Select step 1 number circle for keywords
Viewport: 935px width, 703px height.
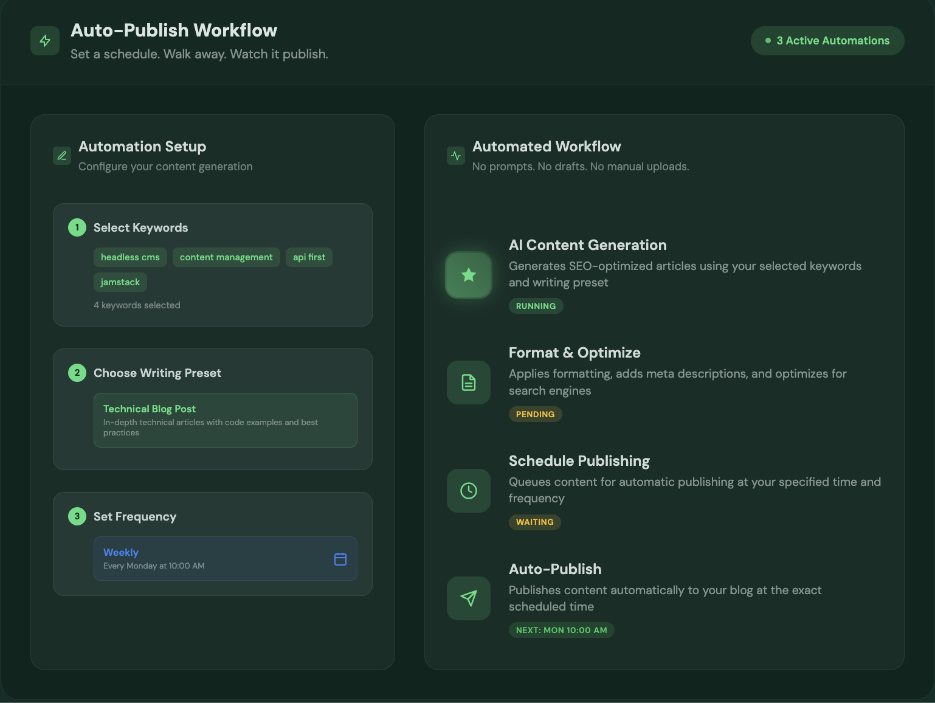click(77, 227)
